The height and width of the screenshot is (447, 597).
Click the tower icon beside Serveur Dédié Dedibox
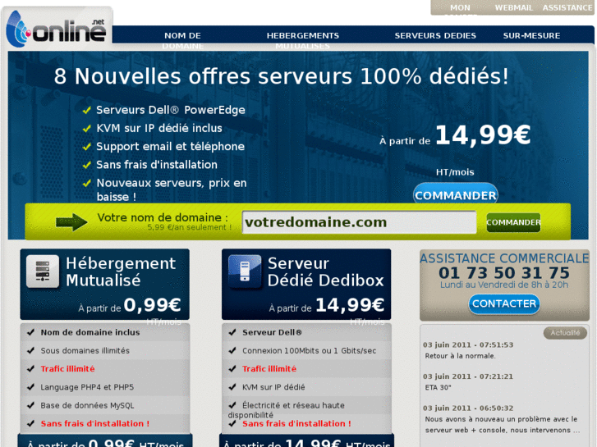(x=245, y=271)
